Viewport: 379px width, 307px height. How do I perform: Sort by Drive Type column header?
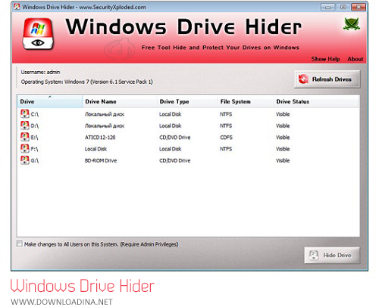coord(187,101)
